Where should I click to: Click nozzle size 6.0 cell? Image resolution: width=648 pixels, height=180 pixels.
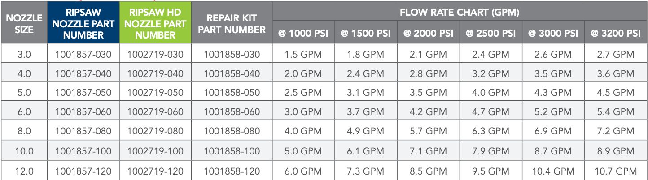pos(24,112)
